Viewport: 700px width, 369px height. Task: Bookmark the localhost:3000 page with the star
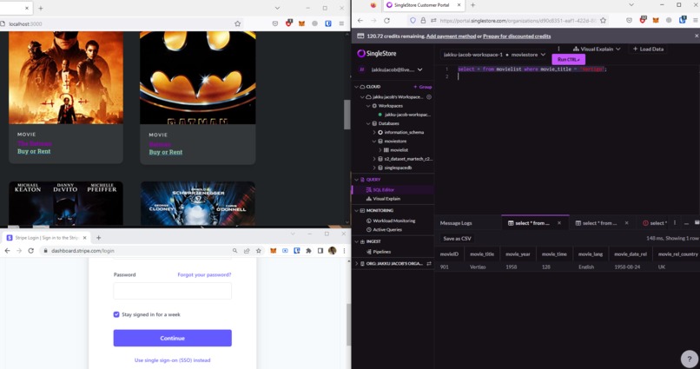(x=237, y=23)
